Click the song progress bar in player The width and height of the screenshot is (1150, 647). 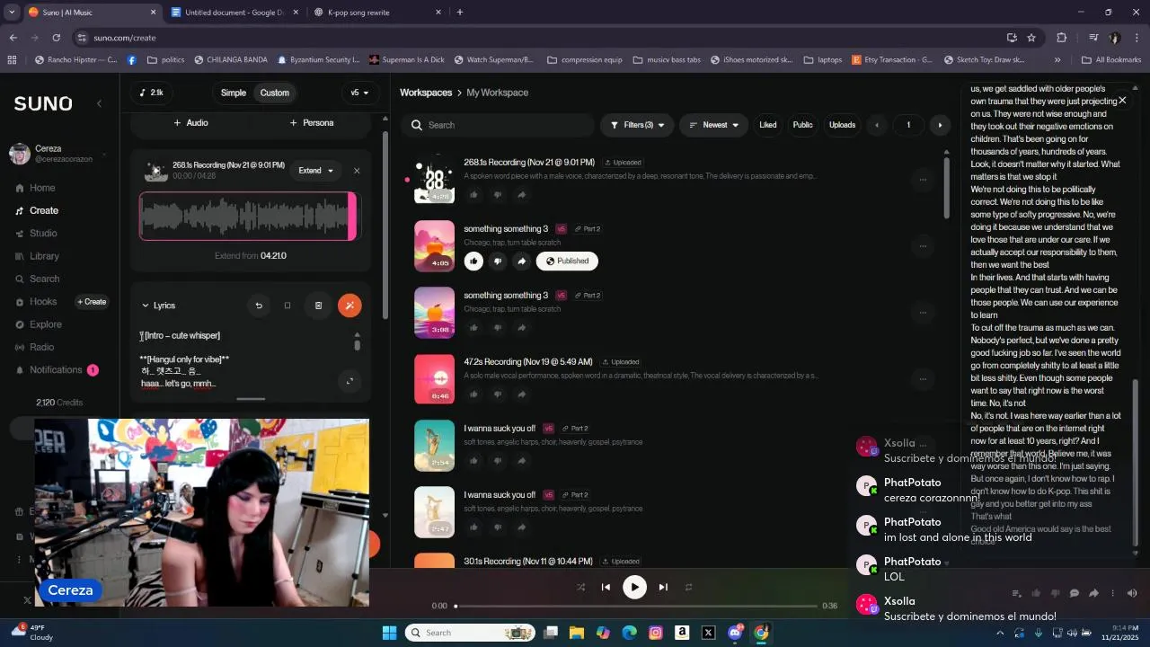click(x=636, y=606)
